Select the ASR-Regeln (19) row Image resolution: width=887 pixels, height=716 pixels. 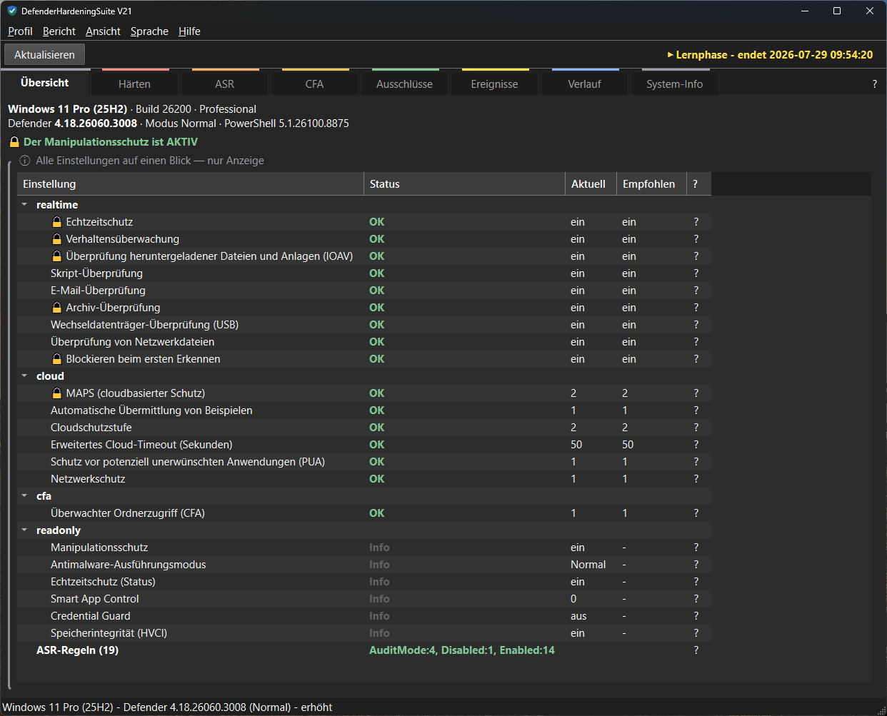pyautogui.click(x=364, y=650)
